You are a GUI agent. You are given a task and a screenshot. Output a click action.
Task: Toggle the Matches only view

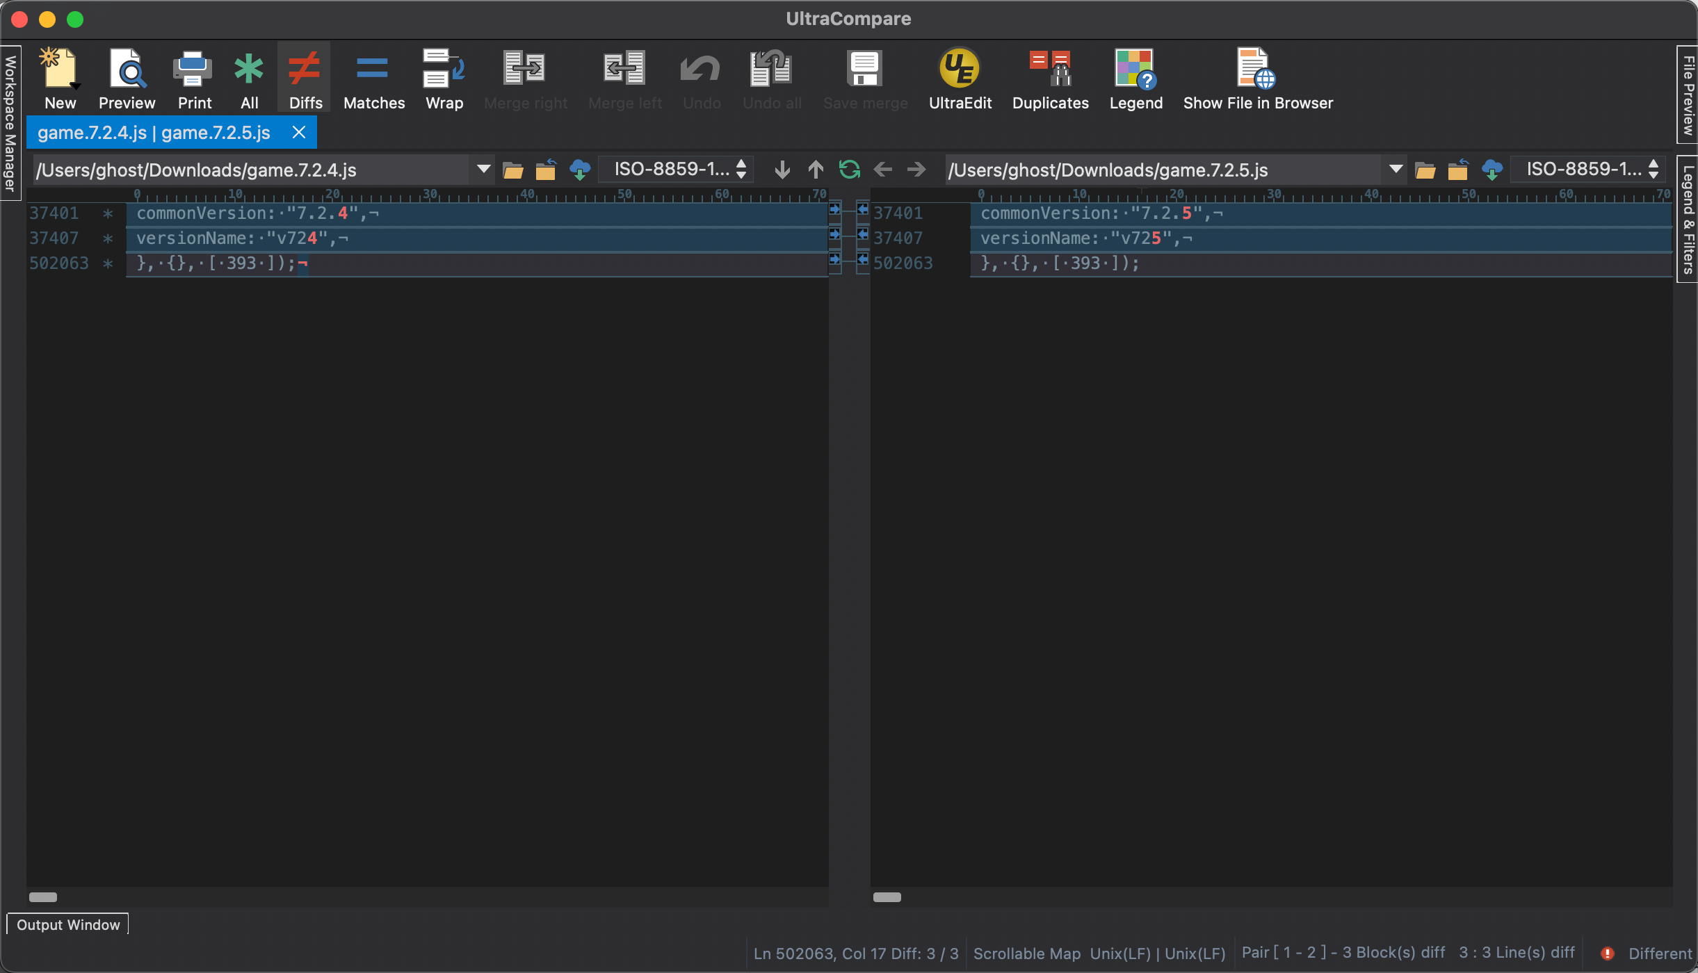[373, 69]
